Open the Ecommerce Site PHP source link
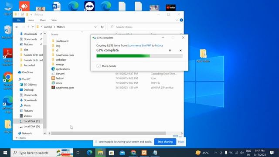 [x=139, y=45]
